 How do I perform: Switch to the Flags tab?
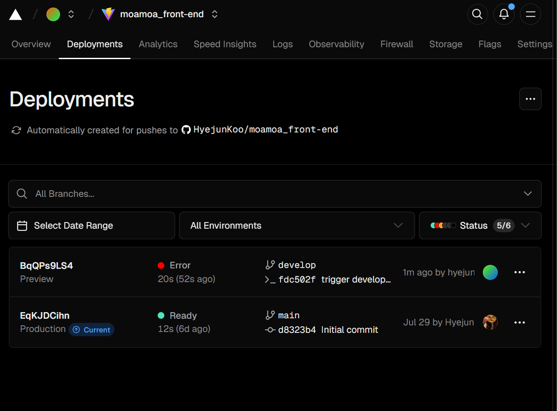[x=490, y=44]
